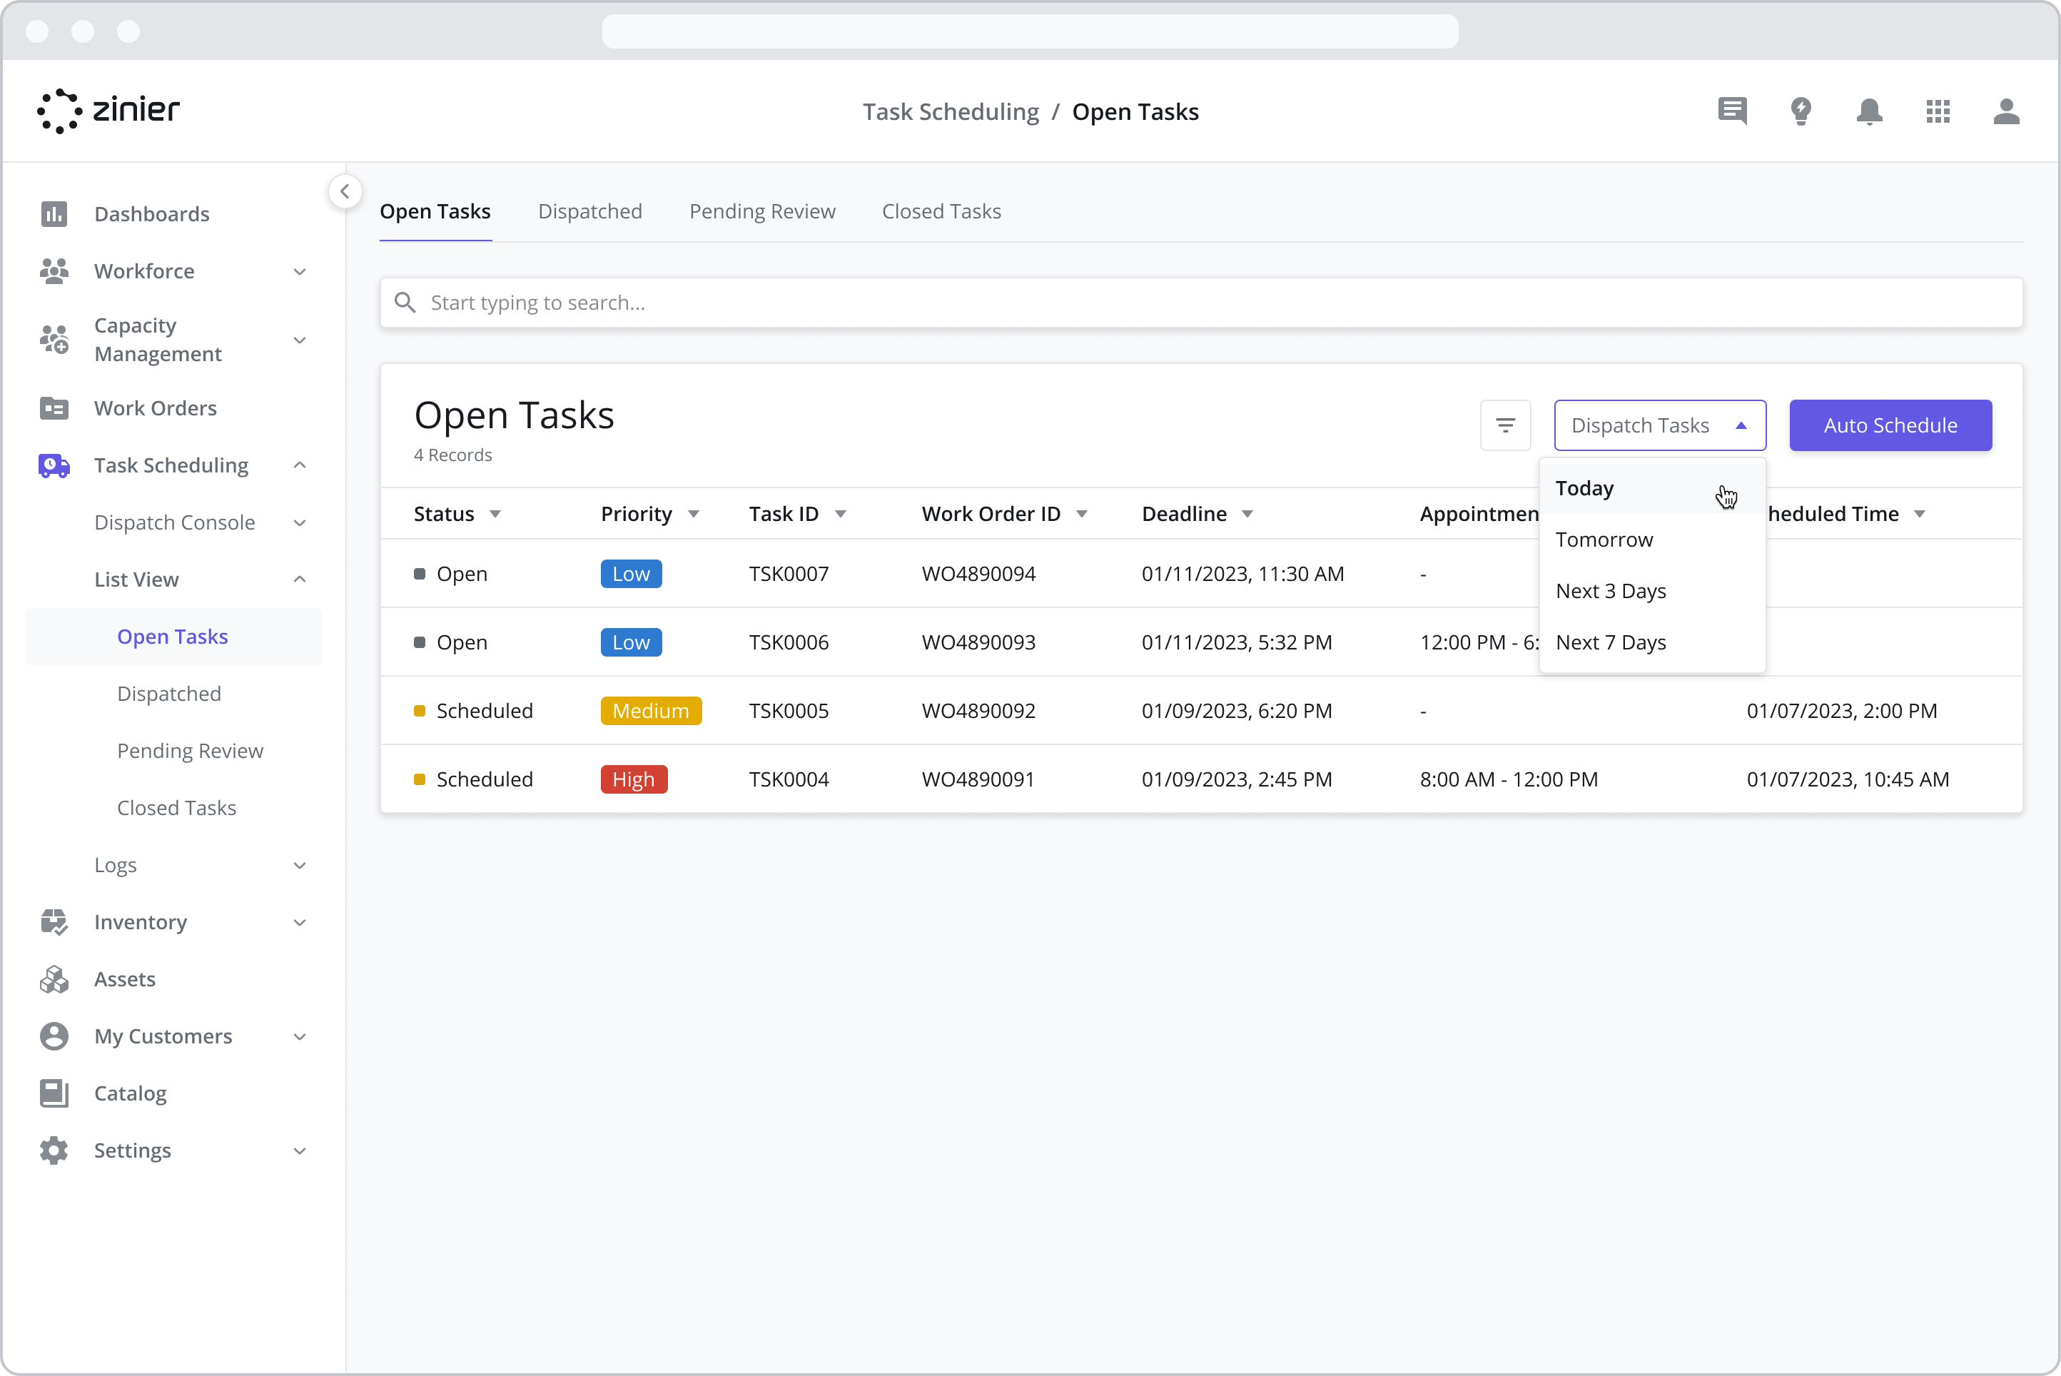Click the browser address bar
Image resolution: width=2061 pixels, height=1376 pixels.
(1030, 31)
